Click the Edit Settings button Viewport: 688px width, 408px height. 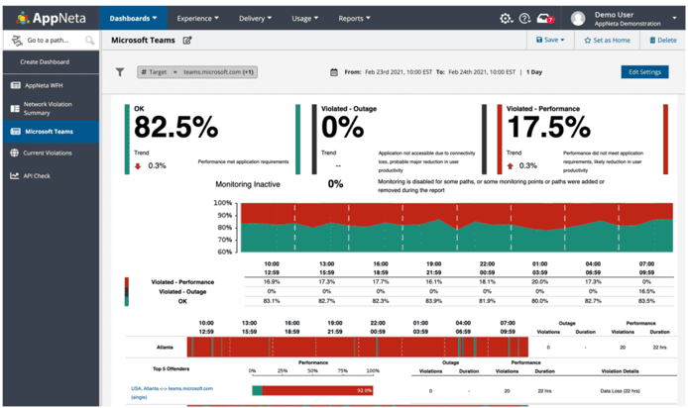(x=643, y=72)
